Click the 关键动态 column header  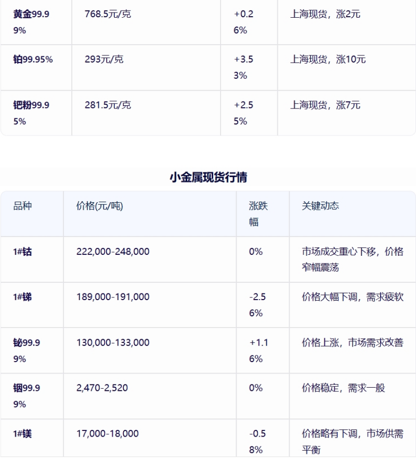[320, 206]
